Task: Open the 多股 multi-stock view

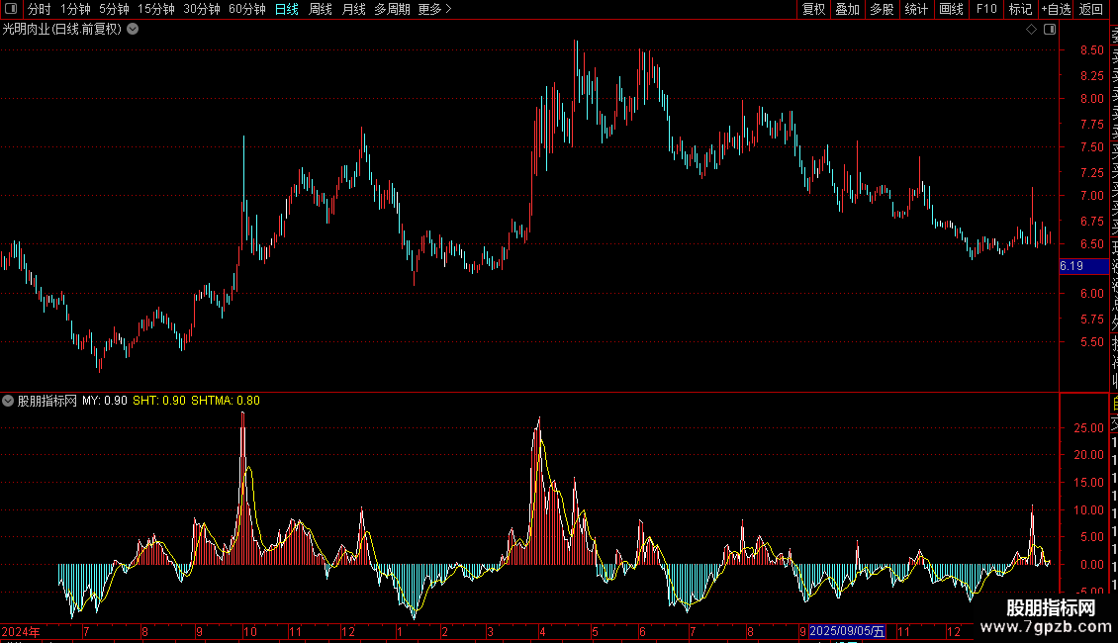Action: tap(882, 9)
